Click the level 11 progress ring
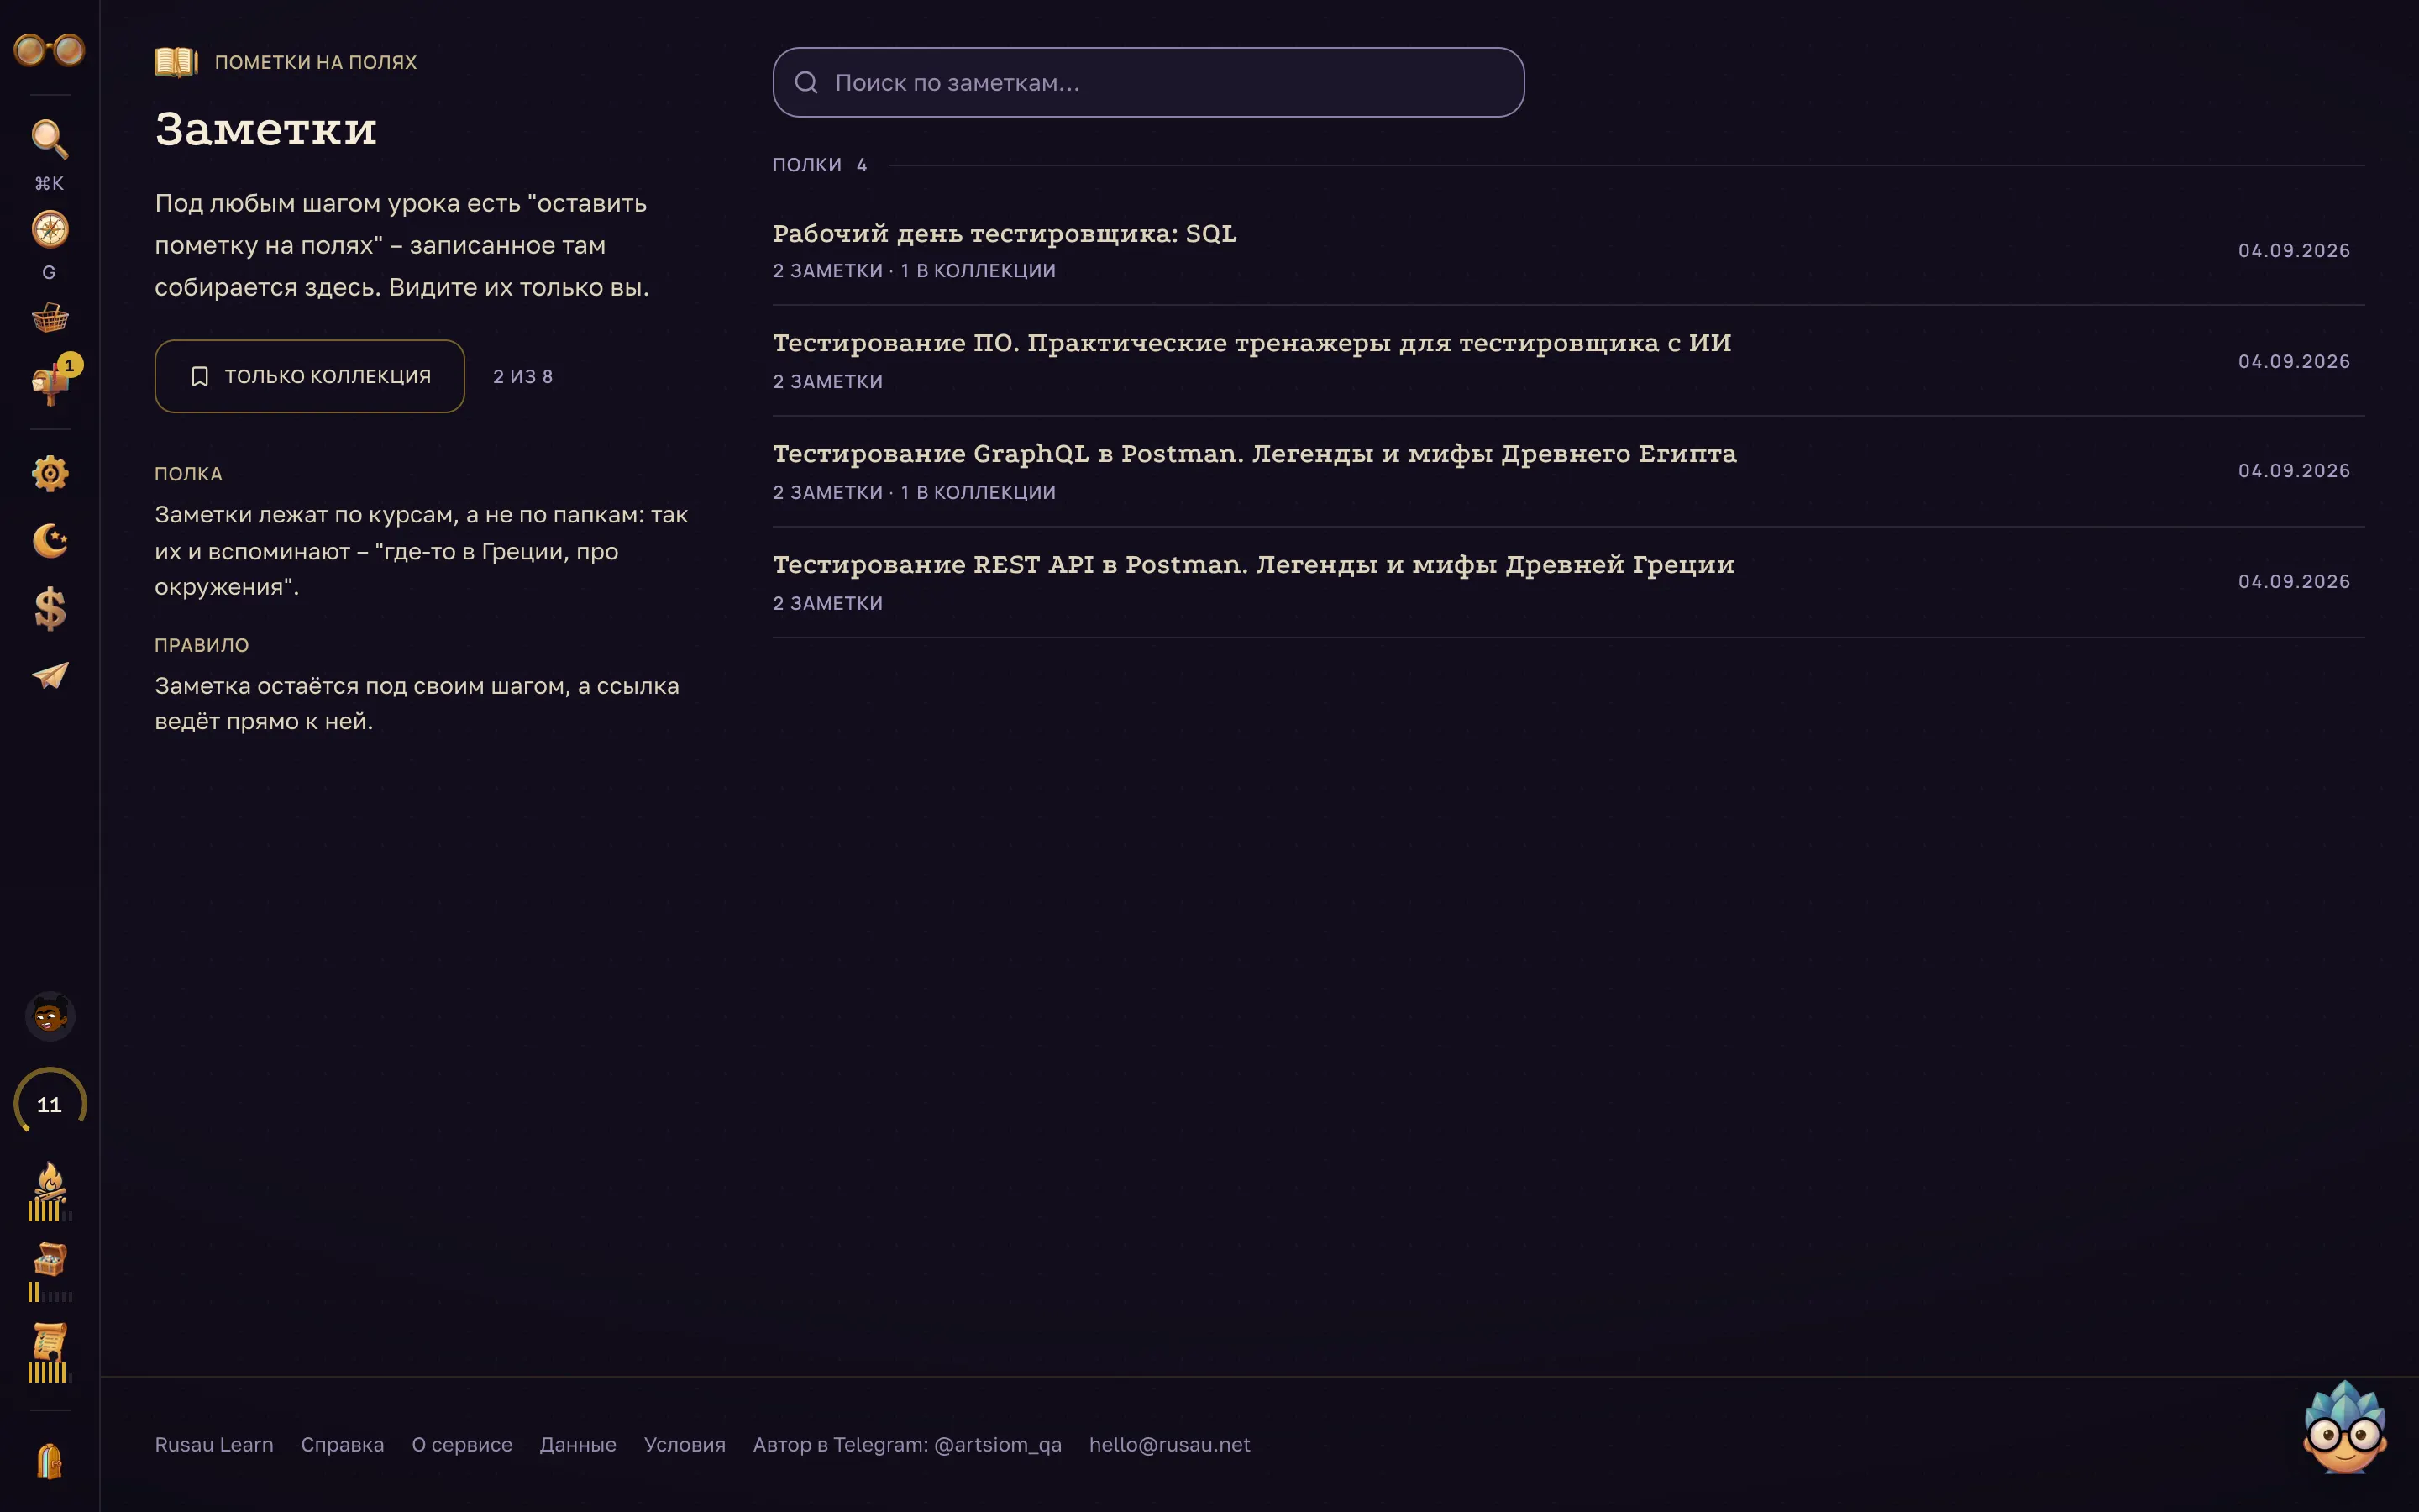 click(49, 1104)
